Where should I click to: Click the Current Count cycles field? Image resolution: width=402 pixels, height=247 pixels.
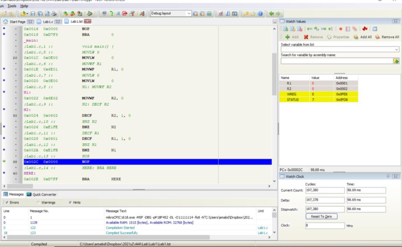[325, 190]
